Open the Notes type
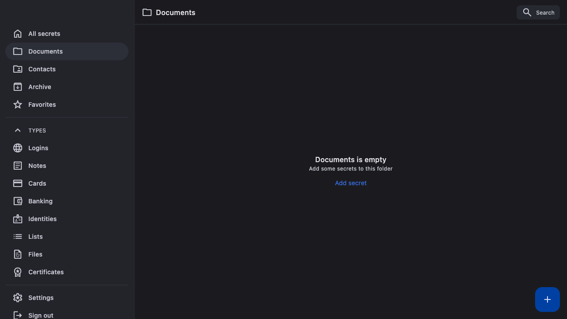This screenshot has height=319, width=567. (x=37, y=166)
